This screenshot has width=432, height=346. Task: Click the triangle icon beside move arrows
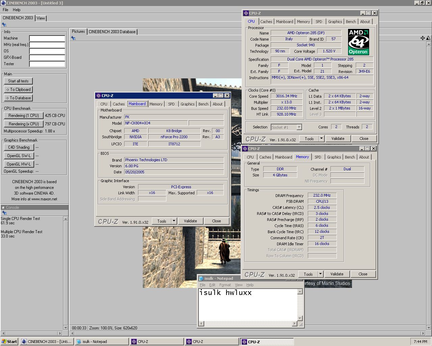(x=428, y=38)
